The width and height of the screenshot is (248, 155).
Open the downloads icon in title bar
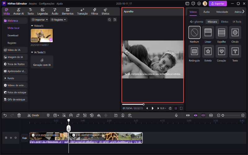click(199, 3)
